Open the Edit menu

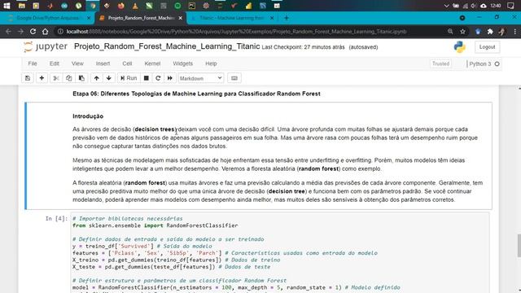pyautogui.click(x=55, y=63)
